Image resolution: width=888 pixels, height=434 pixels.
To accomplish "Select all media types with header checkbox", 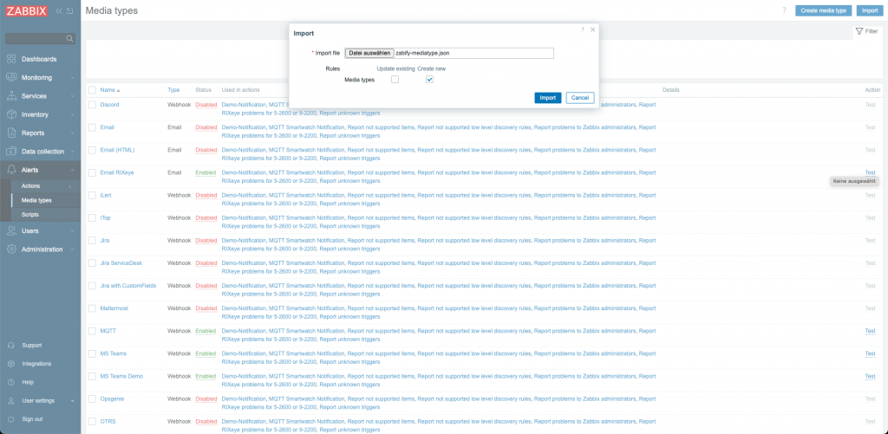I will pyautogui.click(x=92, y=90).
